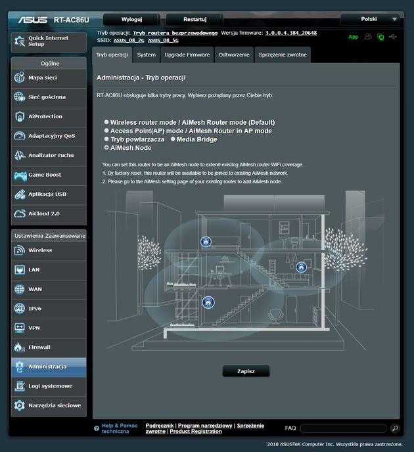Click the IPv6 globe icon
414x452 pixels.
click(x=19, y=308)
